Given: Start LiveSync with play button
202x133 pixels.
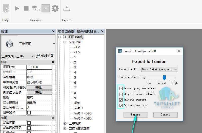Looking at the screenshot, I should (x=17, y=8).
